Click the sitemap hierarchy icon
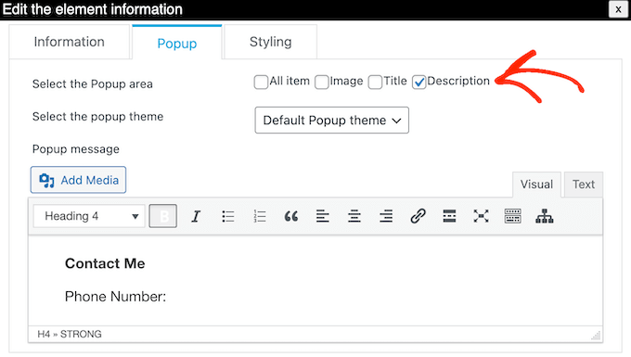 tap(544, 216)
